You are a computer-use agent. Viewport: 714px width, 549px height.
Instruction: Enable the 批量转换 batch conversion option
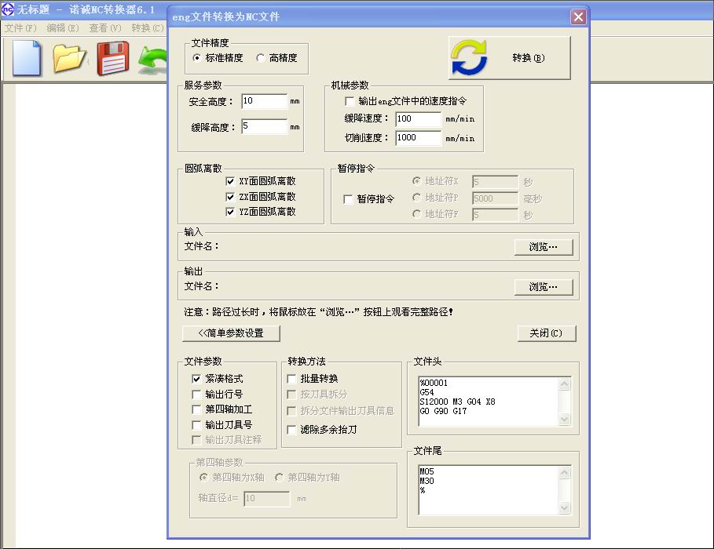pos(291,378)
